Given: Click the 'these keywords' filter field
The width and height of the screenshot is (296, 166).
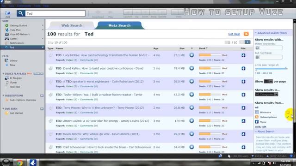Looking at the screenshot, I should point(271,48).
